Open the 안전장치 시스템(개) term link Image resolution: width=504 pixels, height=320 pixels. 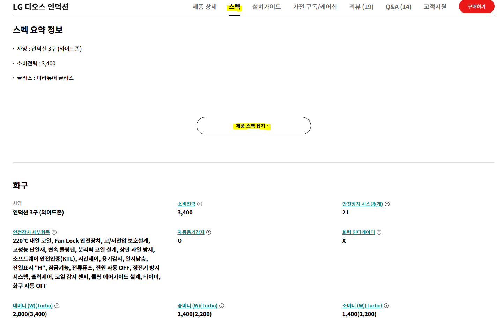coord(363,204)
